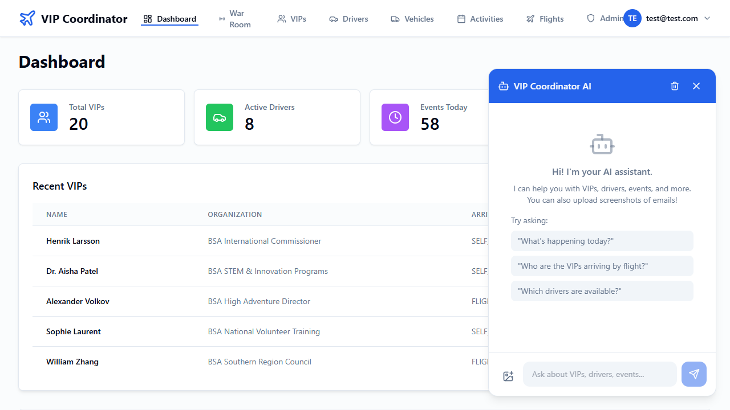
Task: Open the TE user avatar menu
Action: pos(632,18)
